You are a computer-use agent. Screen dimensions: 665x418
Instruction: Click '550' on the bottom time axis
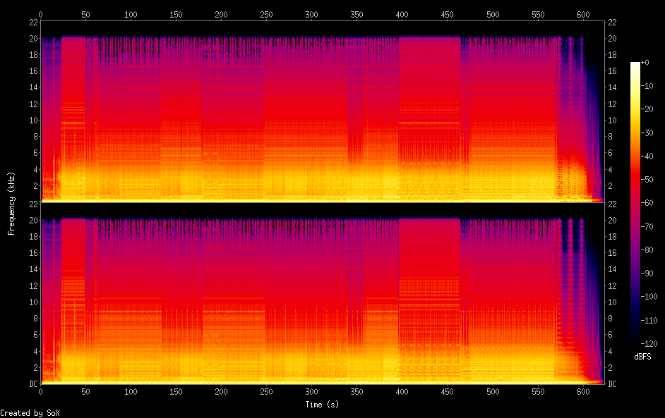pos(538,392)
